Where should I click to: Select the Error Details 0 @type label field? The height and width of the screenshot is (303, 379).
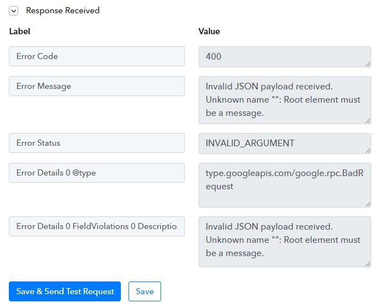[97, 173]
